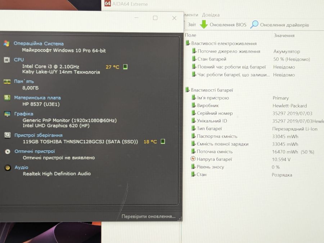The height and width of the screenshot is (243, 324).
Task: Click the monitor icon beside Графіка
Action: 7,114
